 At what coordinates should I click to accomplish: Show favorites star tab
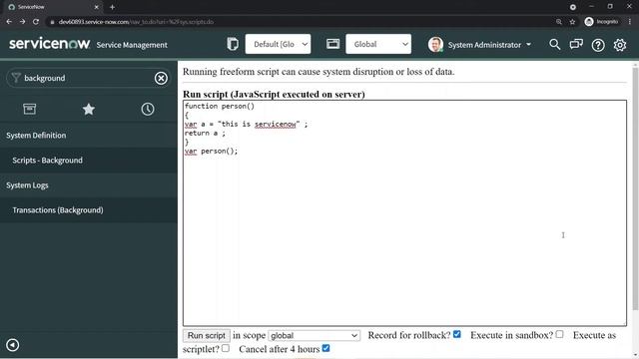coord(89,109)
